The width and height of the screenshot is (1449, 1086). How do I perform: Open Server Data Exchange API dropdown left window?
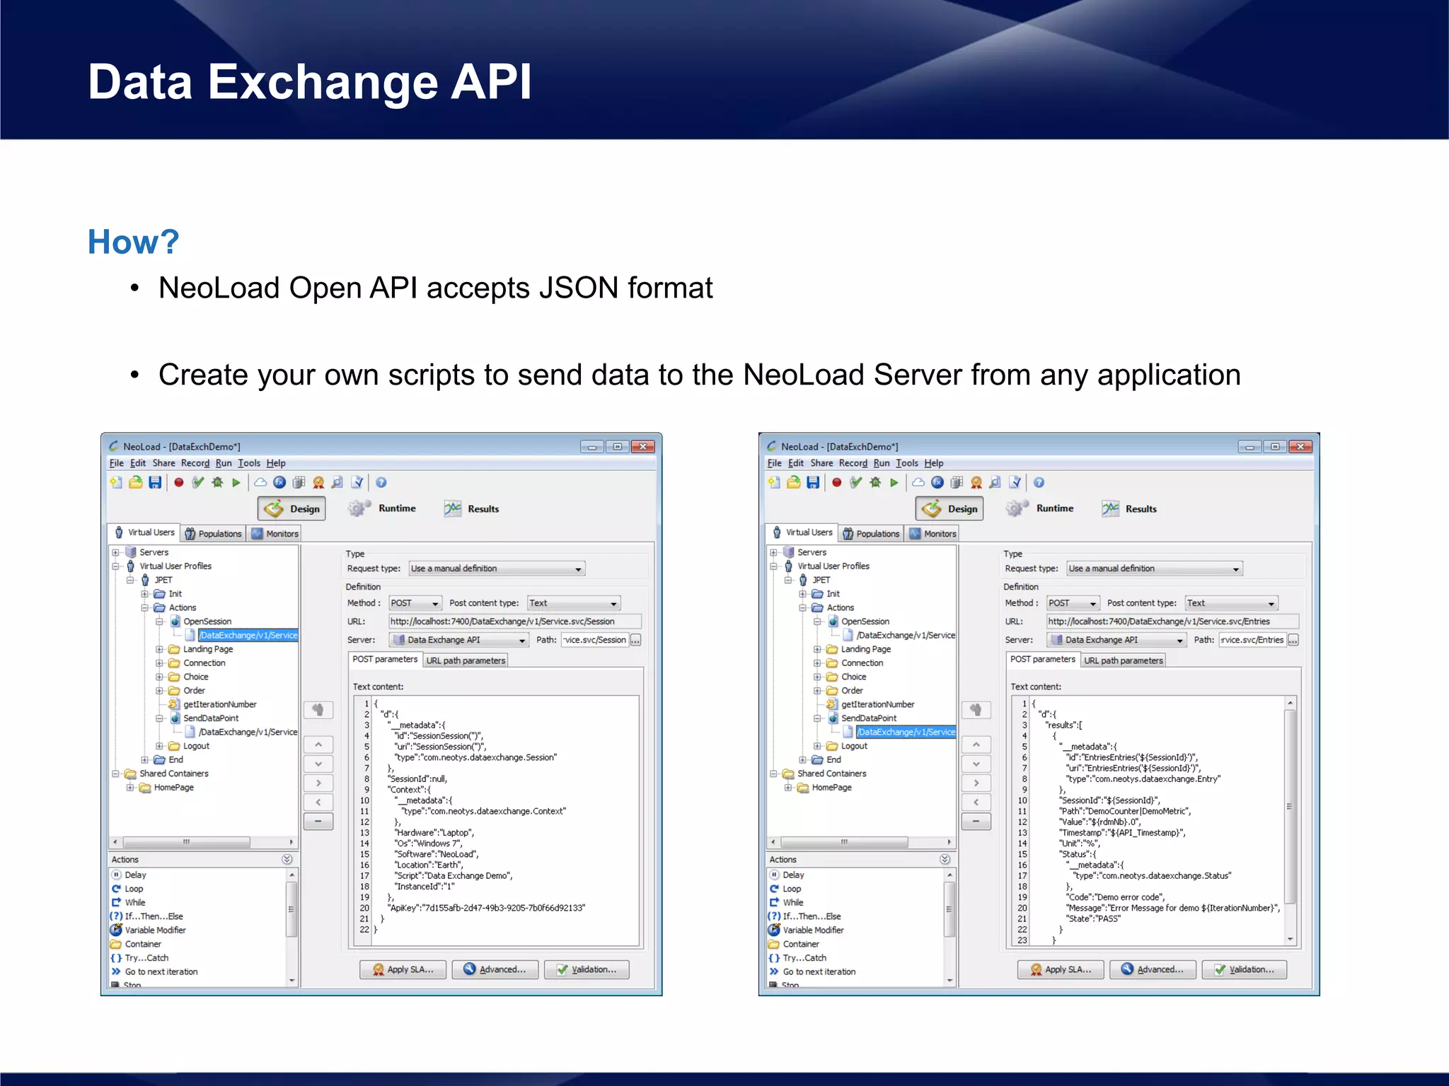[459, 640]
